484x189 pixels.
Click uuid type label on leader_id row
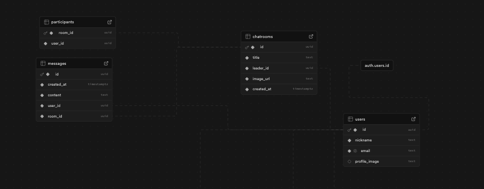point(309,68)
